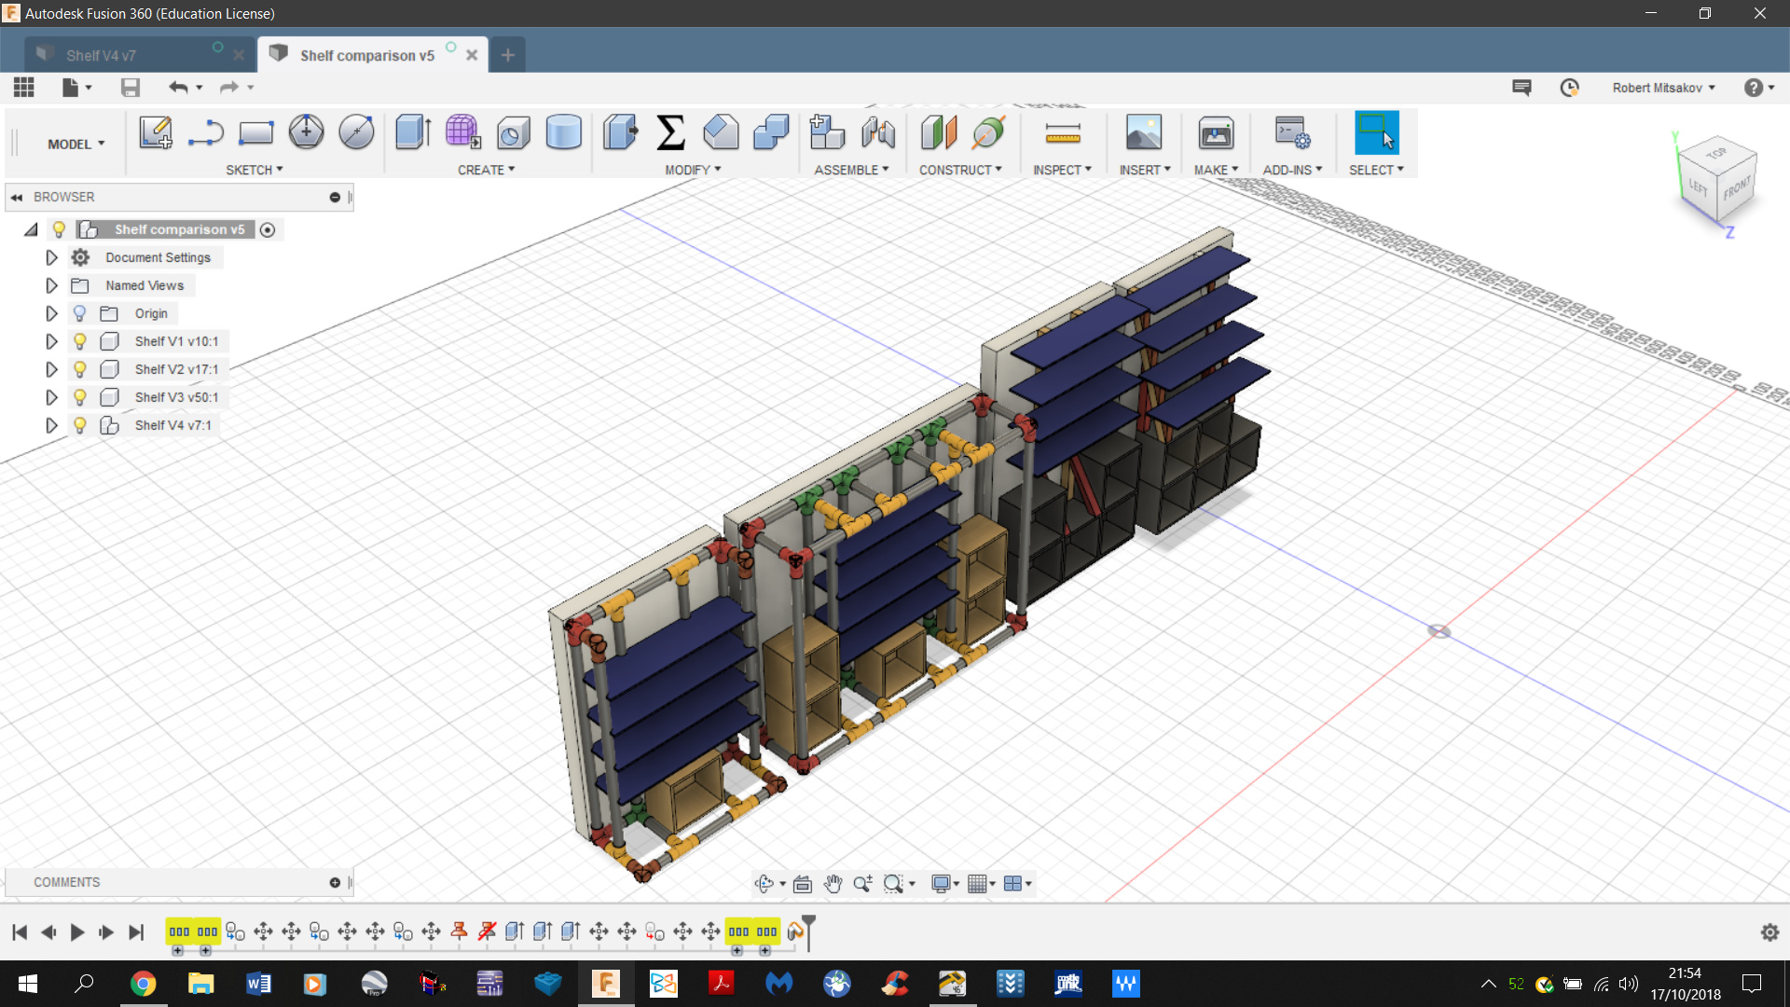The width and height of the screenshot is (1790, 1007).
Task: Click the timeline end position marker
Action: coord(809,932)
